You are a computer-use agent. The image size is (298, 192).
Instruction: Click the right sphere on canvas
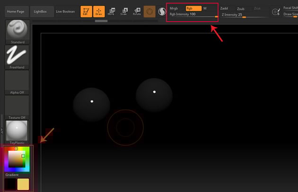pos(154,95)
